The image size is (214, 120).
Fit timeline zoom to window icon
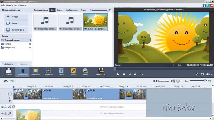pos(210,81)
